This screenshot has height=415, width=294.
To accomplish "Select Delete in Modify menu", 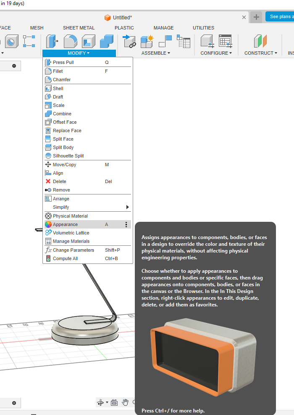I will [x=87, y=181].
